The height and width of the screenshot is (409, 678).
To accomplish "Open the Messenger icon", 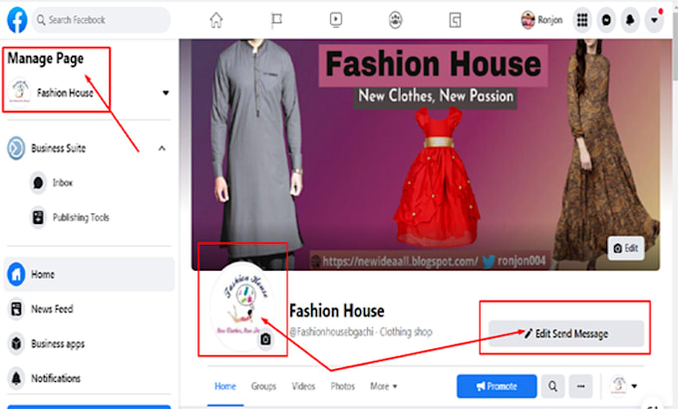I will (x=606, y=20).
